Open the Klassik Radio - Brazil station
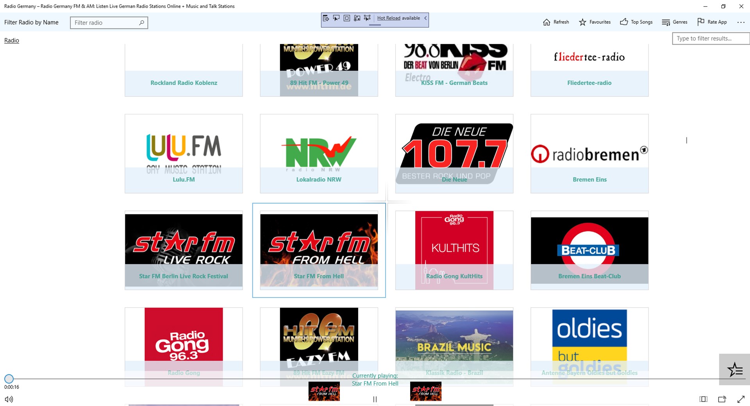This screenshot has width=750, height=406. click(454, 347)
